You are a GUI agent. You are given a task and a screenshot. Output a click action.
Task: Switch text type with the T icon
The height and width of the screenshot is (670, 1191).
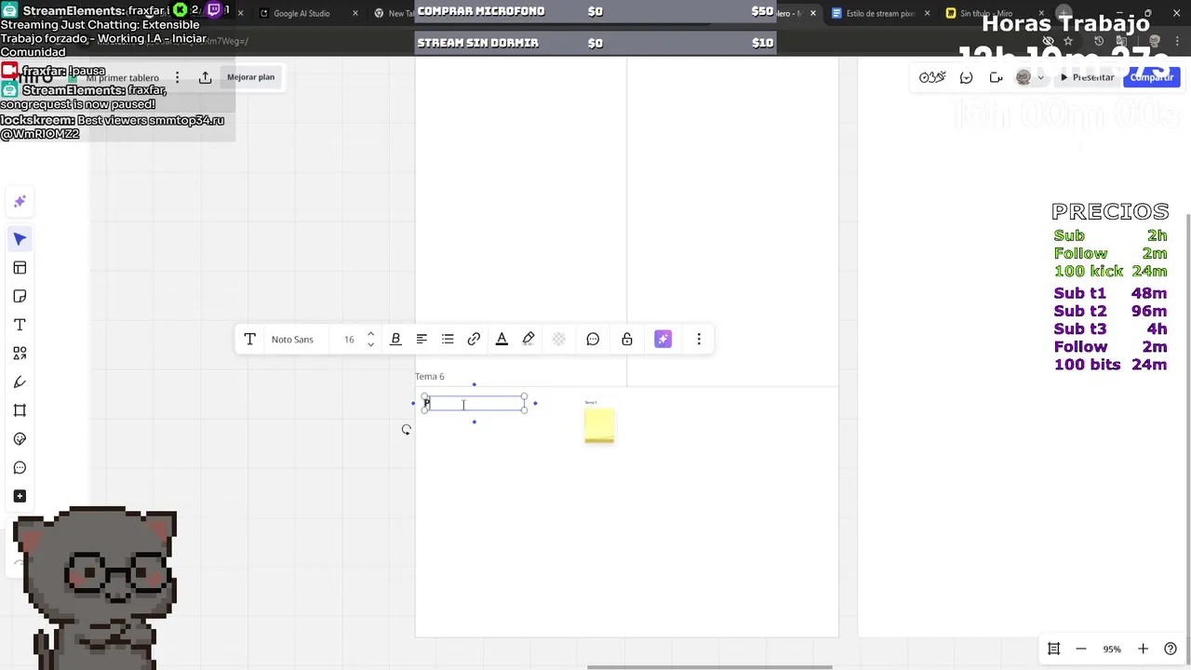[x=249, y=340]
